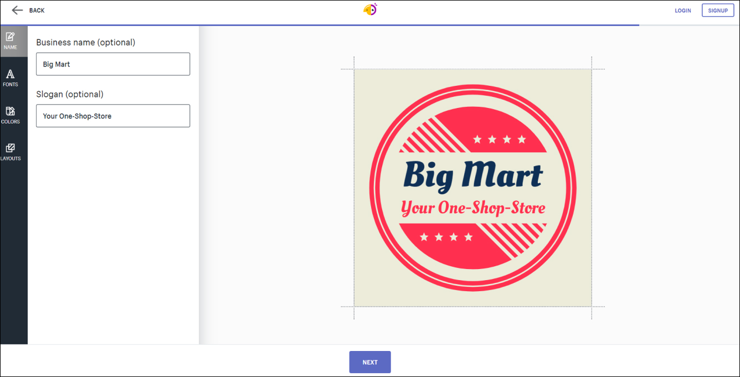Image resolution: width=740 pixels, height=377 pixels.
Task: Focus the Business name input field
Action: coord(113,64)
